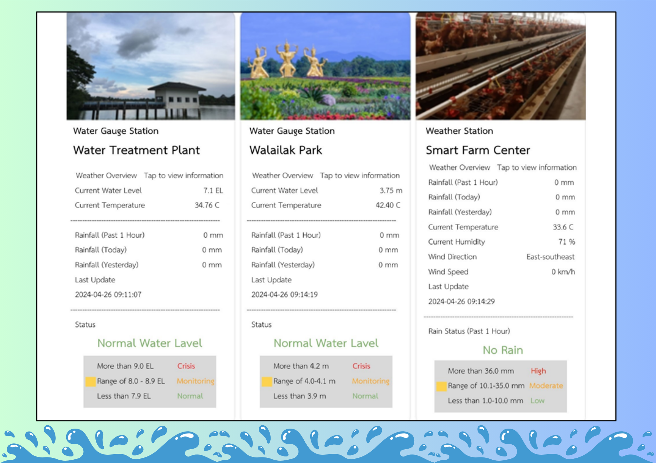Image resolution: width=656 pixels, height=463 pixels.
Task: Click yellow swatch beside Range of 4.0-4.1 m
Action: [267, 381]
